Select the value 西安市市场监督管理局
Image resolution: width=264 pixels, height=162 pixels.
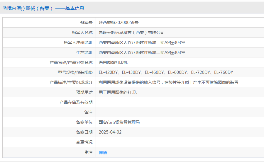pyautogui.click(x=119, y=122)
